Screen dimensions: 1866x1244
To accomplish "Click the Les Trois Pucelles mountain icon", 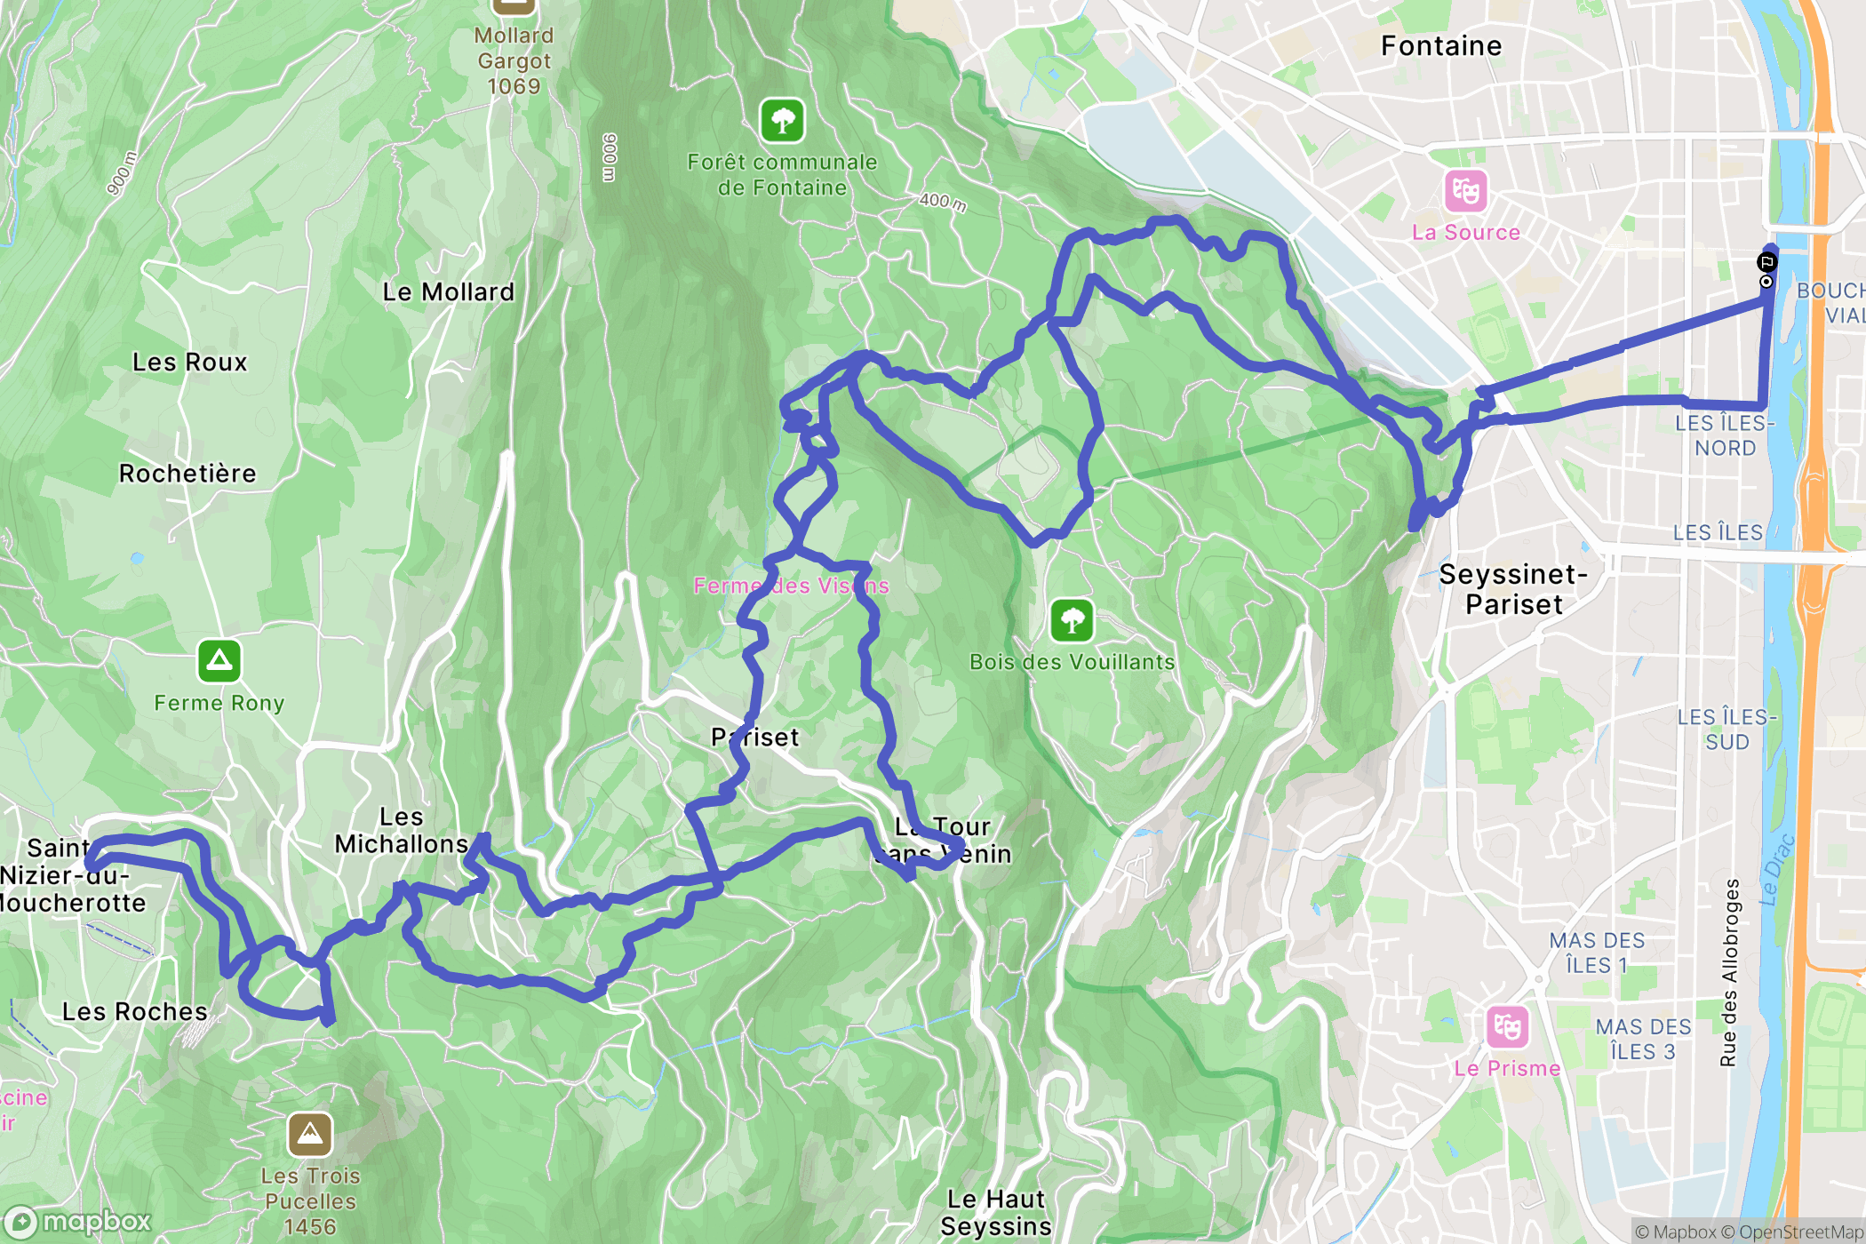I will (310, 1134).
